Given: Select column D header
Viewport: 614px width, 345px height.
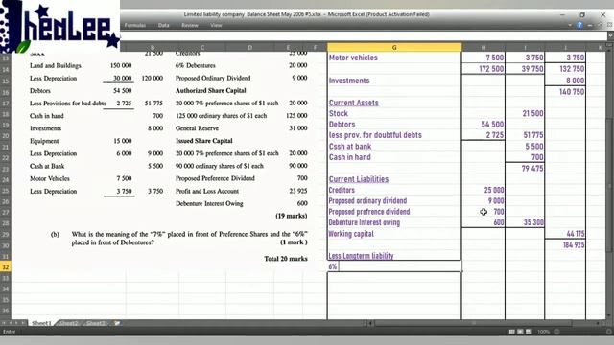Looking at the screenshot, I should [x=249, y=47].
